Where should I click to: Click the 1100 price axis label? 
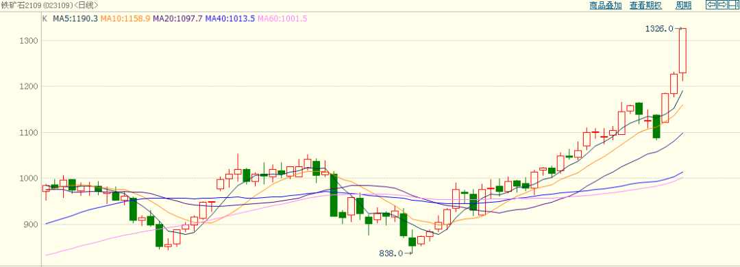[29, 133]
